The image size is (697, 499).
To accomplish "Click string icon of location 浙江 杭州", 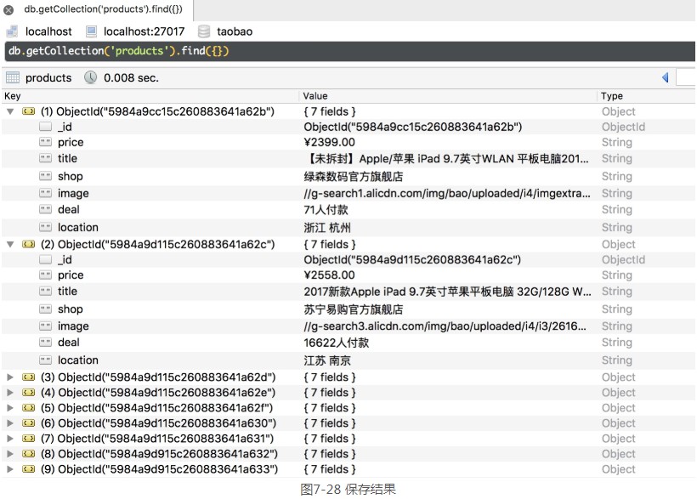I will coord(45,227).
